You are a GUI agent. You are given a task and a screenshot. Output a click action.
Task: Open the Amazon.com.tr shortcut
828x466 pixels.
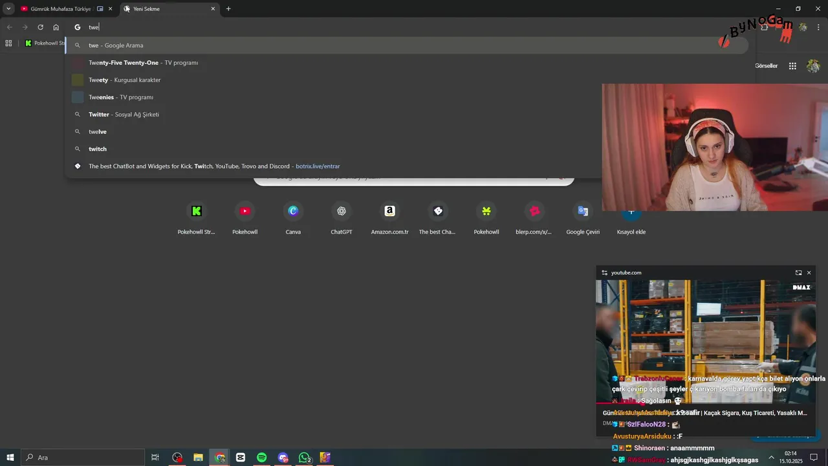(x=389, y=219)
